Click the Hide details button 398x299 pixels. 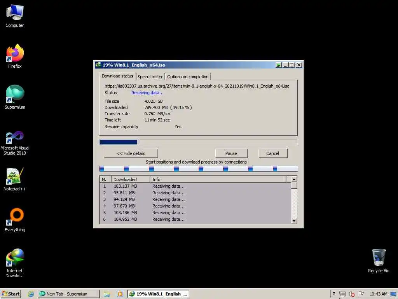tap(131, 153)
